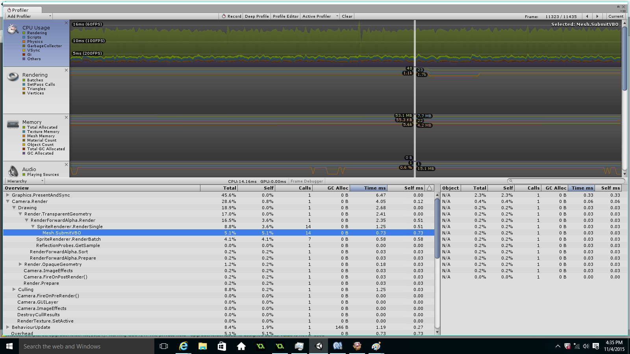Toggle the Texture Memory series
This screenshot has height=354, width=630.
pyautogui.click(x=41, y=132)
